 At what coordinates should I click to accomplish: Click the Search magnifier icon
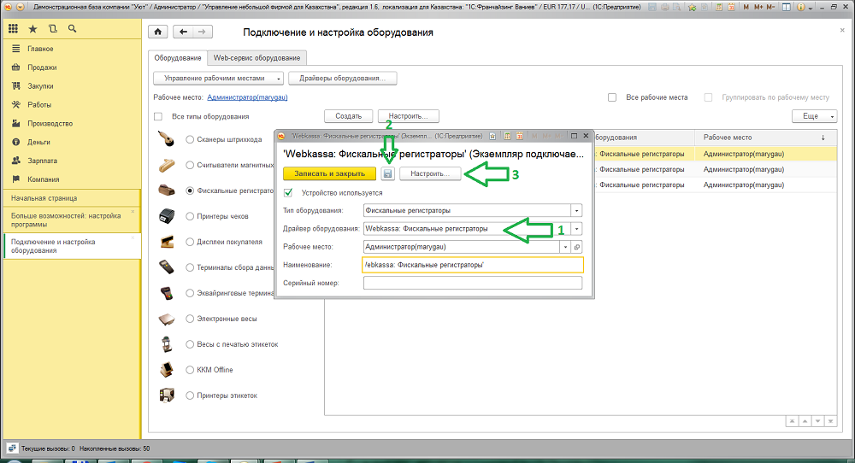[x=72, y=29]
